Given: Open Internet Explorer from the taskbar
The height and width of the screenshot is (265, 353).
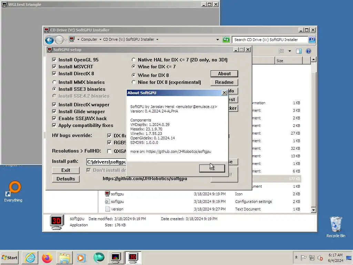Looking at the screenshot, I should (30, 257).
